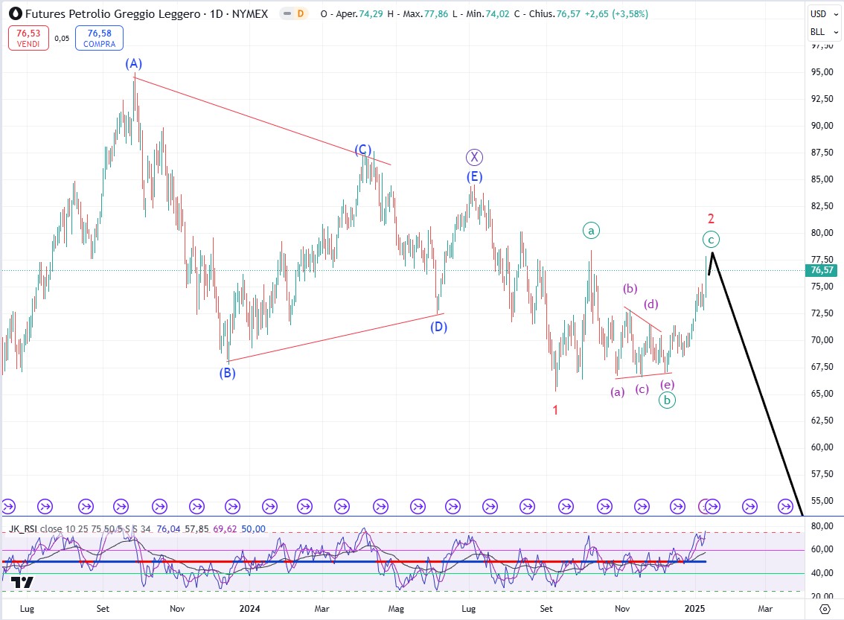
Task: Click the highlighted 76,57 current price tag
Action: click(x=822, y=270)
